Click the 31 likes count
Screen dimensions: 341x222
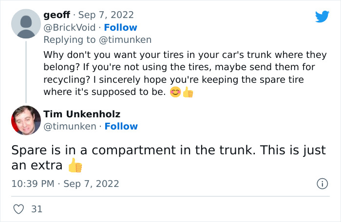pos(37,209)
